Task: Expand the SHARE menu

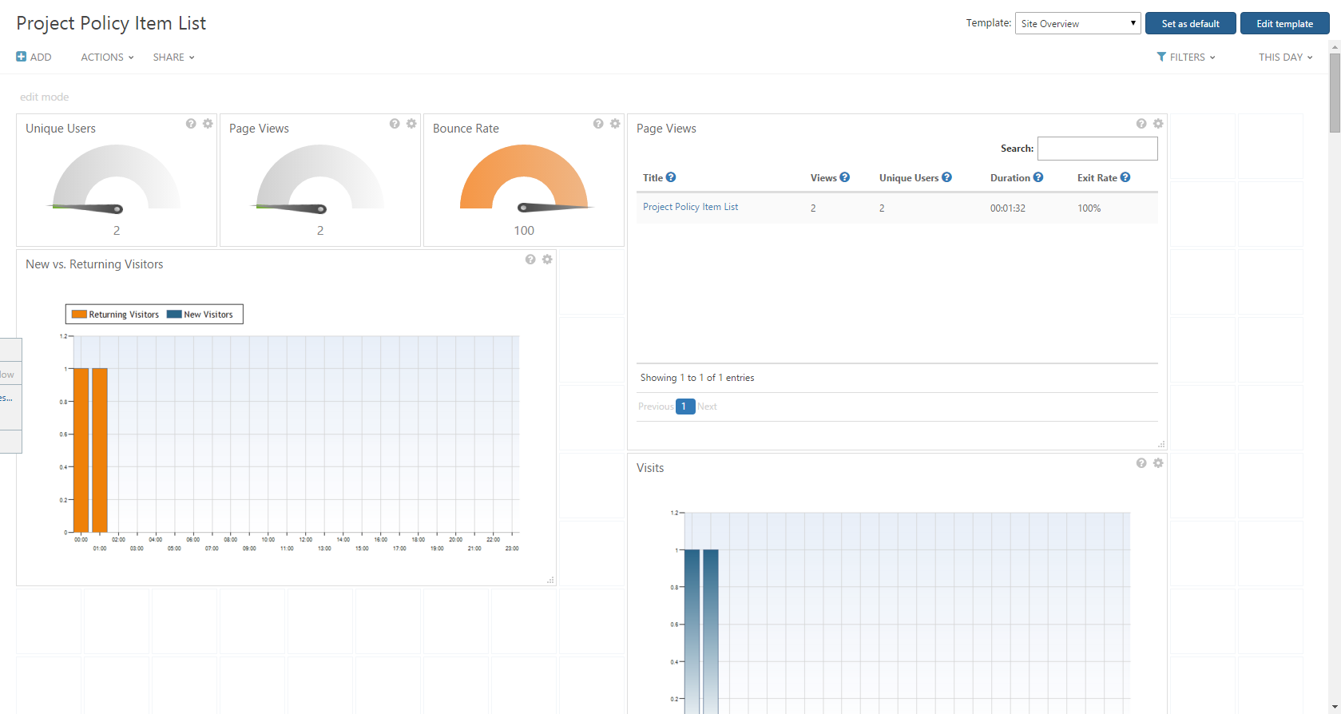Action: point(173,57)
